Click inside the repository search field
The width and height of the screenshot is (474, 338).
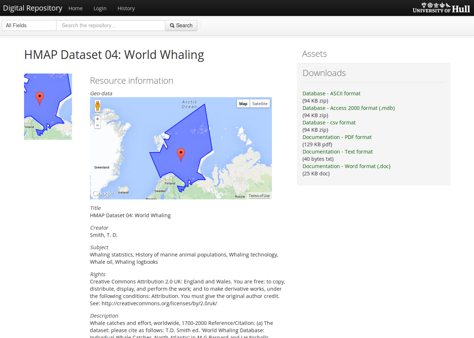[x=110, y=25]
